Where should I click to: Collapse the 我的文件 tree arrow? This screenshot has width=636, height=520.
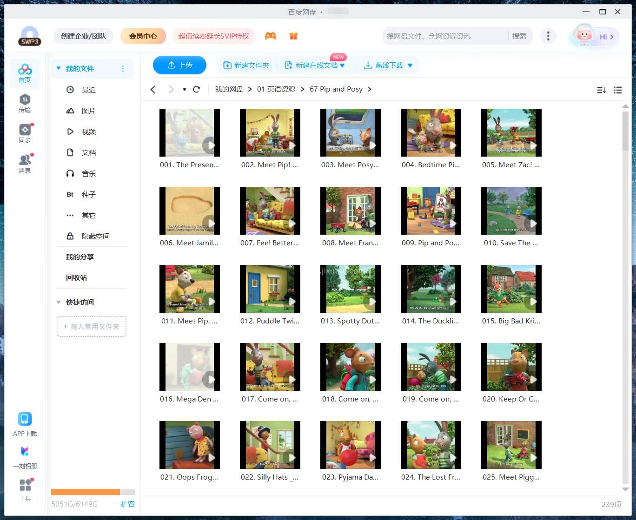[x=59, y=68]
